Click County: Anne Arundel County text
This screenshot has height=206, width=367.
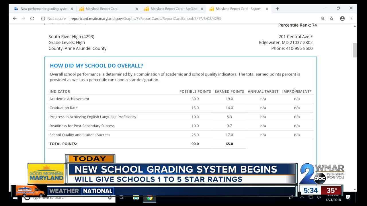pyautogui.click(x=77, y=48)
